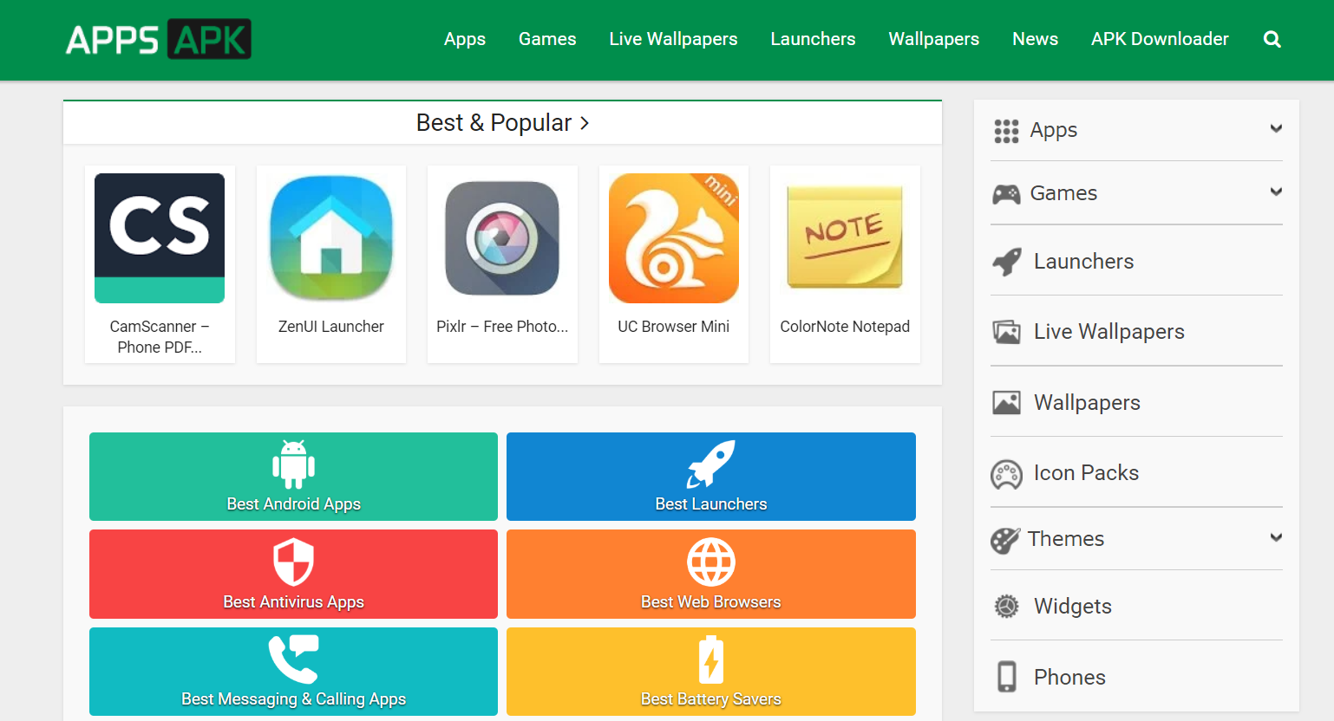Click the globe icon in Web Browsers tile
Screen dimensions: 1334x721
711,562
